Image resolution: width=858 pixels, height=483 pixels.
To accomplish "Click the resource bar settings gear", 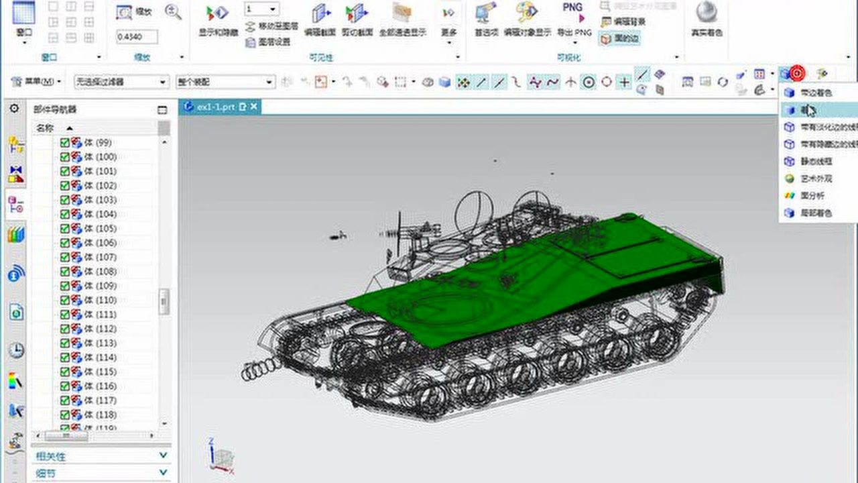I will (x=14, y=108).
